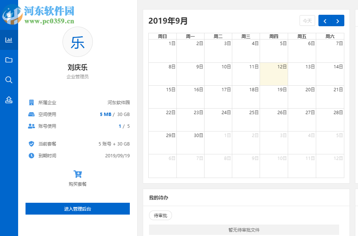Click the shopping cart icon above 购买套餐

point(77,174)
